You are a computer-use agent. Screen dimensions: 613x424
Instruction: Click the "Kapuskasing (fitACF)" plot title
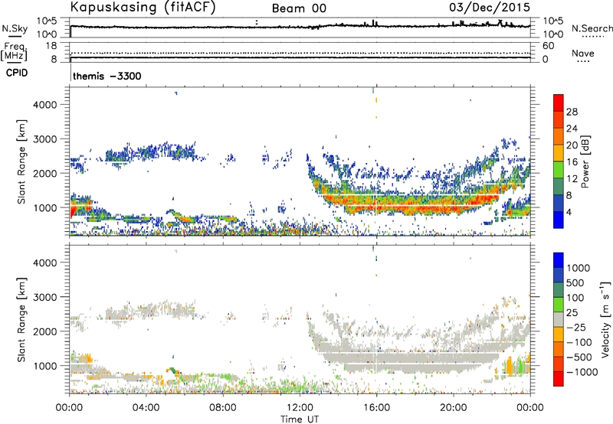point(143,7)
